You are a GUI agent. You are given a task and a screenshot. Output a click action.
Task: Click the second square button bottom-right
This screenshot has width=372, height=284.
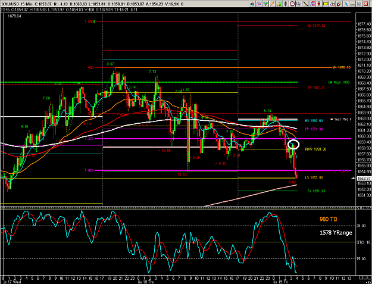365,277
